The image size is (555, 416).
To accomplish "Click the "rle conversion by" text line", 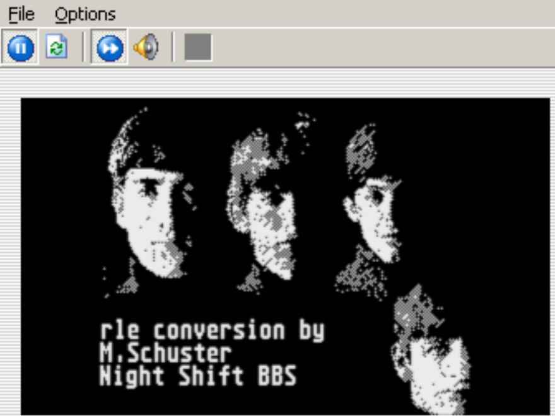I will (212, 330).
